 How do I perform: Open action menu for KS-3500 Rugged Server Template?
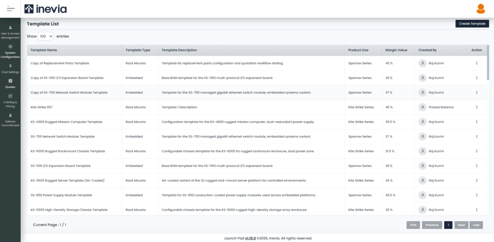[x=477, y=180]
